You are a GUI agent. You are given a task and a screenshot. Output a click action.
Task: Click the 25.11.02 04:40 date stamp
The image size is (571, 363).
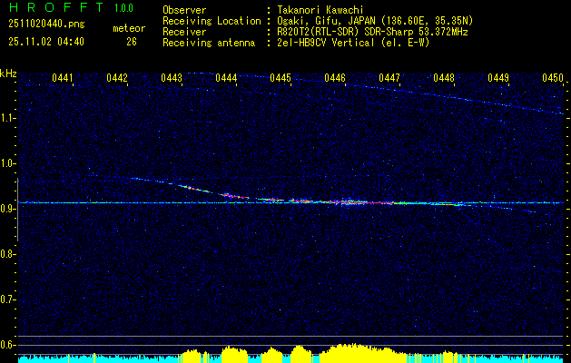point(45,42)
